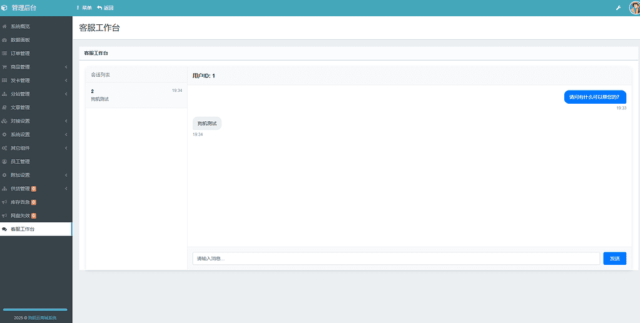Open the user avatar in top-right corner
Image resolution: width=640 pixels, height=323 pixels.
tap(634, 8)
